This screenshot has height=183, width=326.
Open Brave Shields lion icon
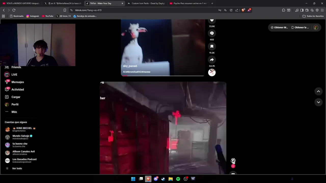(x=243, y=10)
